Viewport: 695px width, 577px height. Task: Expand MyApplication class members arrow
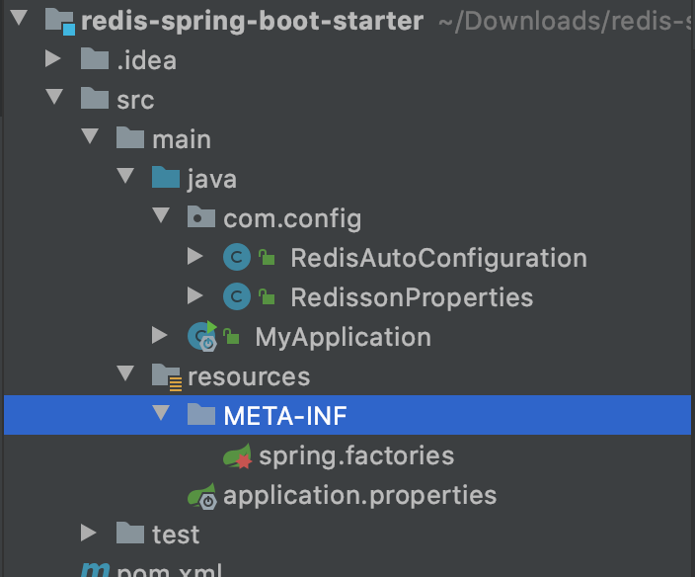pyautogui.click(x=160, y=335)
